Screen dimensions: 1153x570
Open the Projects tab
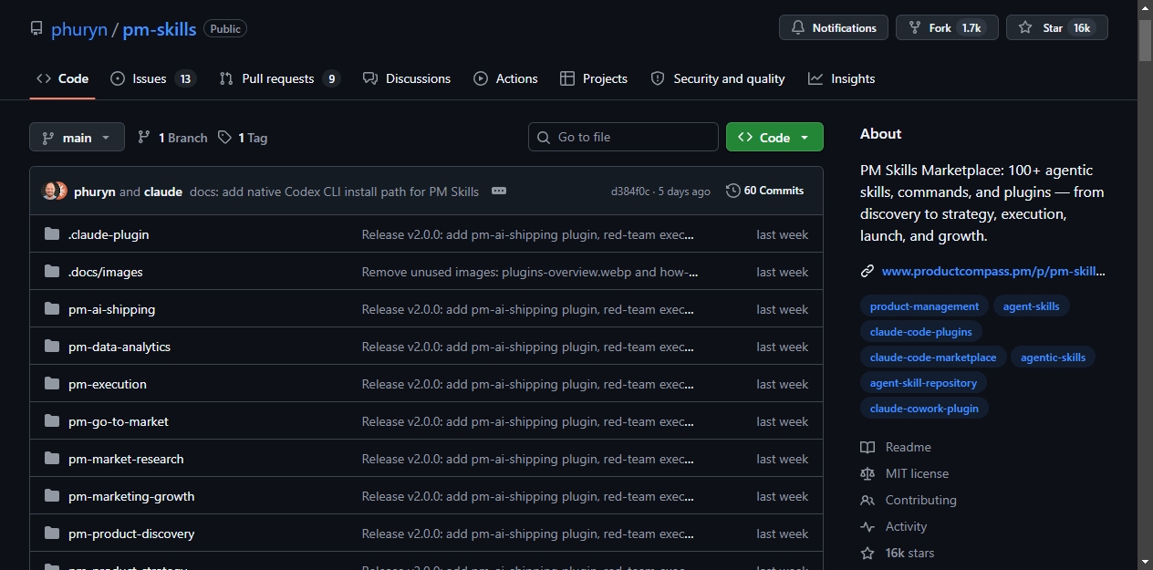click(x=594, y=78)
